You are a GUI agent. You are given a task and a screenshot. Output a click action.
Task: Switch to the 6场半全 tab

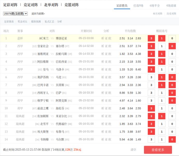(155, 5)
